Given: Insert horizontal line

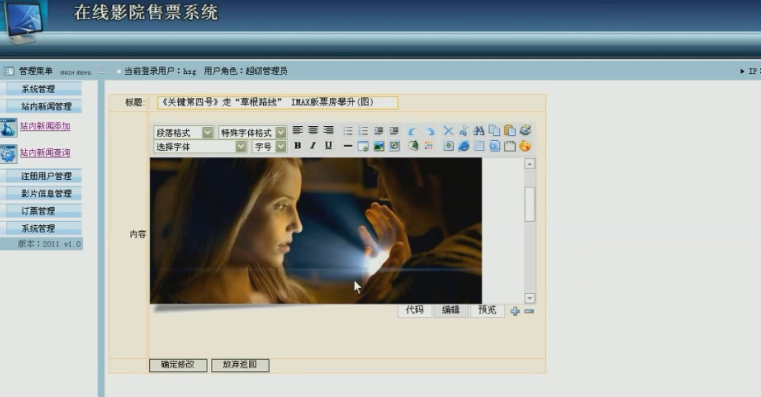Looking at the screenshot, I should (347, 146).
